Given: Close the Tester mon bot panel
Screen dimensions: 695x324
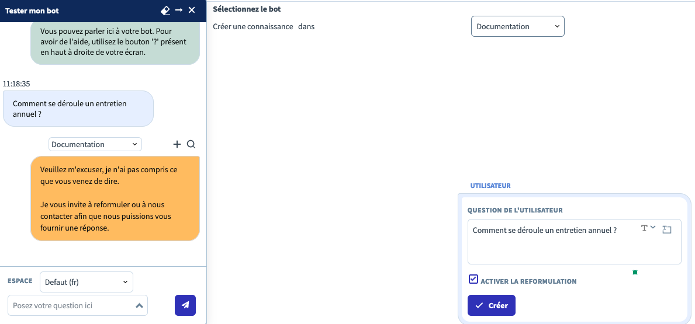Looking at the screenshot, I should [x=192, y=11].
